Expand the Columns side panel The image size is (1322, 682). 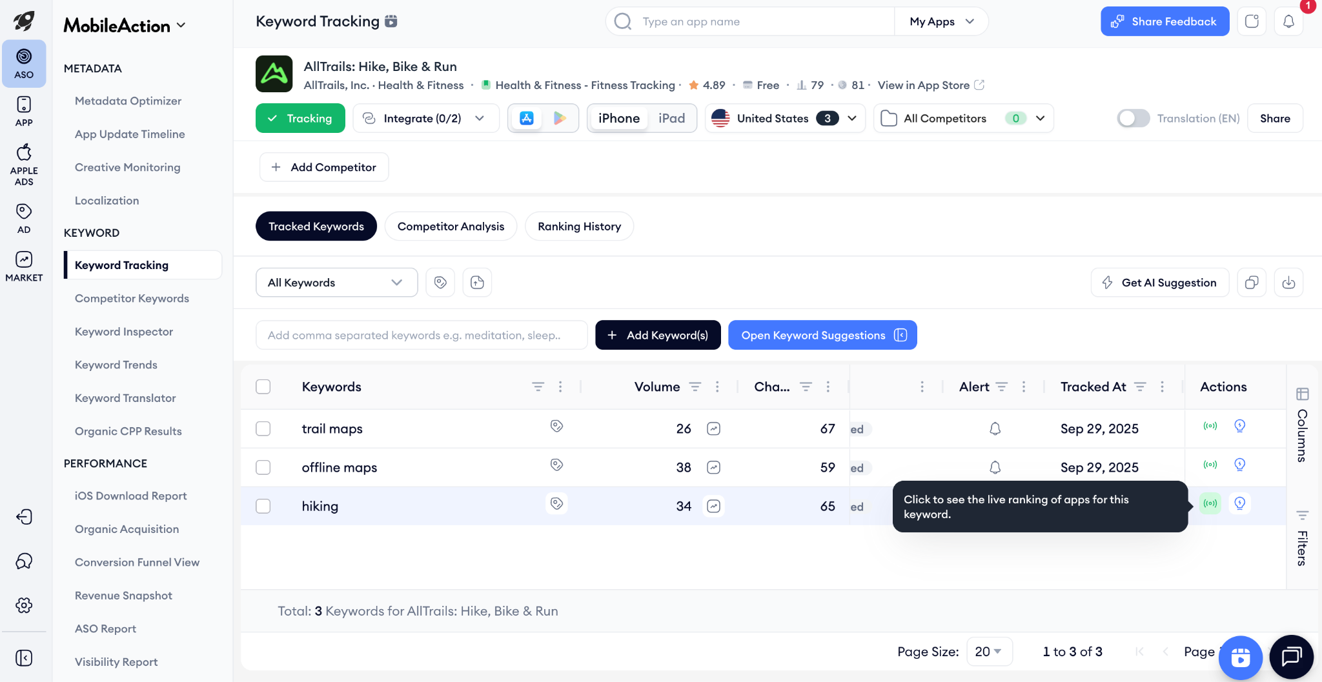tap(1303, 425)
